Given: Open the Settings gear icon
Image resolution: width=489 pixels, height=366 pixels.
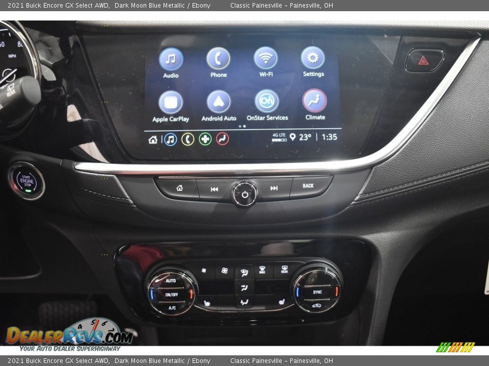Looking at the screenshot, I should pos(312,59).
